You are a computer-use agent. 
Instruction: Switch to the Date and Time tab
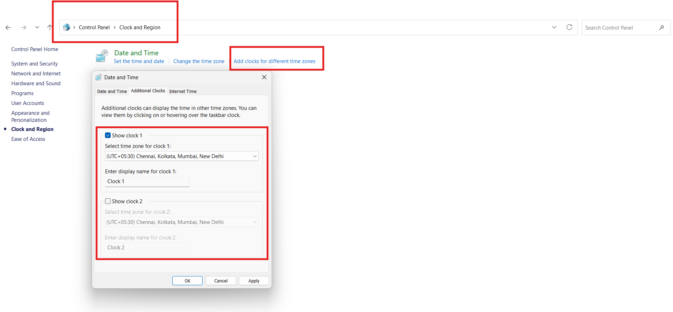[112, 91]
